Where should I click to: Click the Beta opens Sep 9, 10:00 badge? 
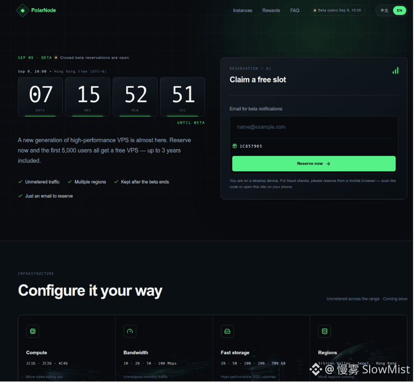click(x=338, y=10)
